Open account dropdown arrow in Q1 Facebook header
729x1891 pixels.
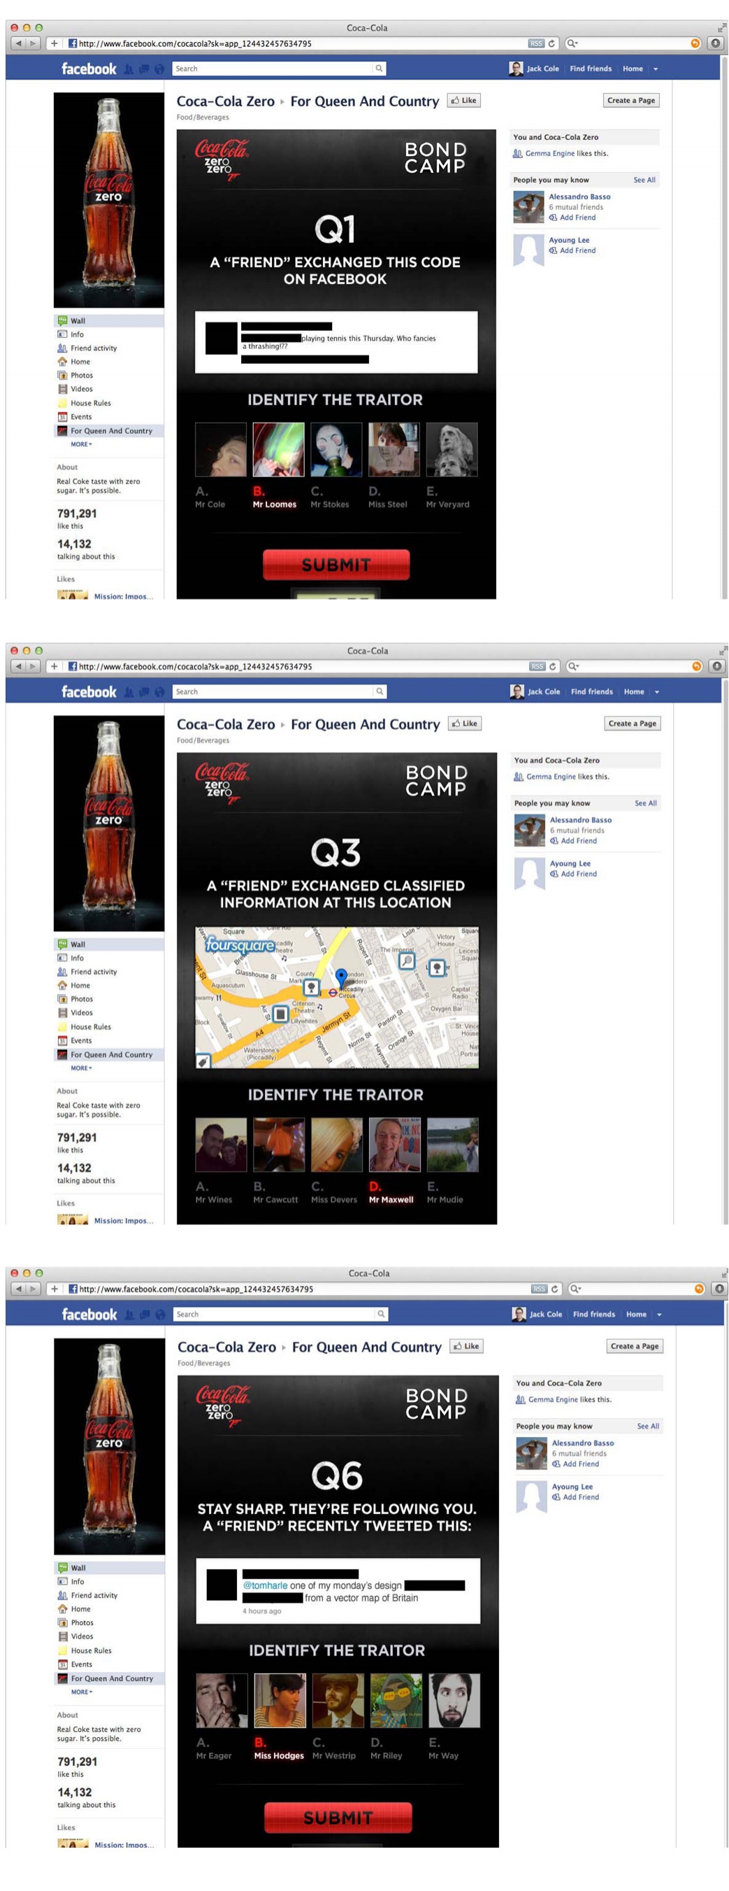pyautogui.click(x=655, y=69)
